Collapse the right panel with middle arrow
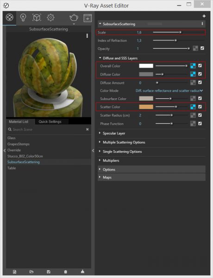The image size is (213, 278). pyautogui.click(x=93, y=151)
